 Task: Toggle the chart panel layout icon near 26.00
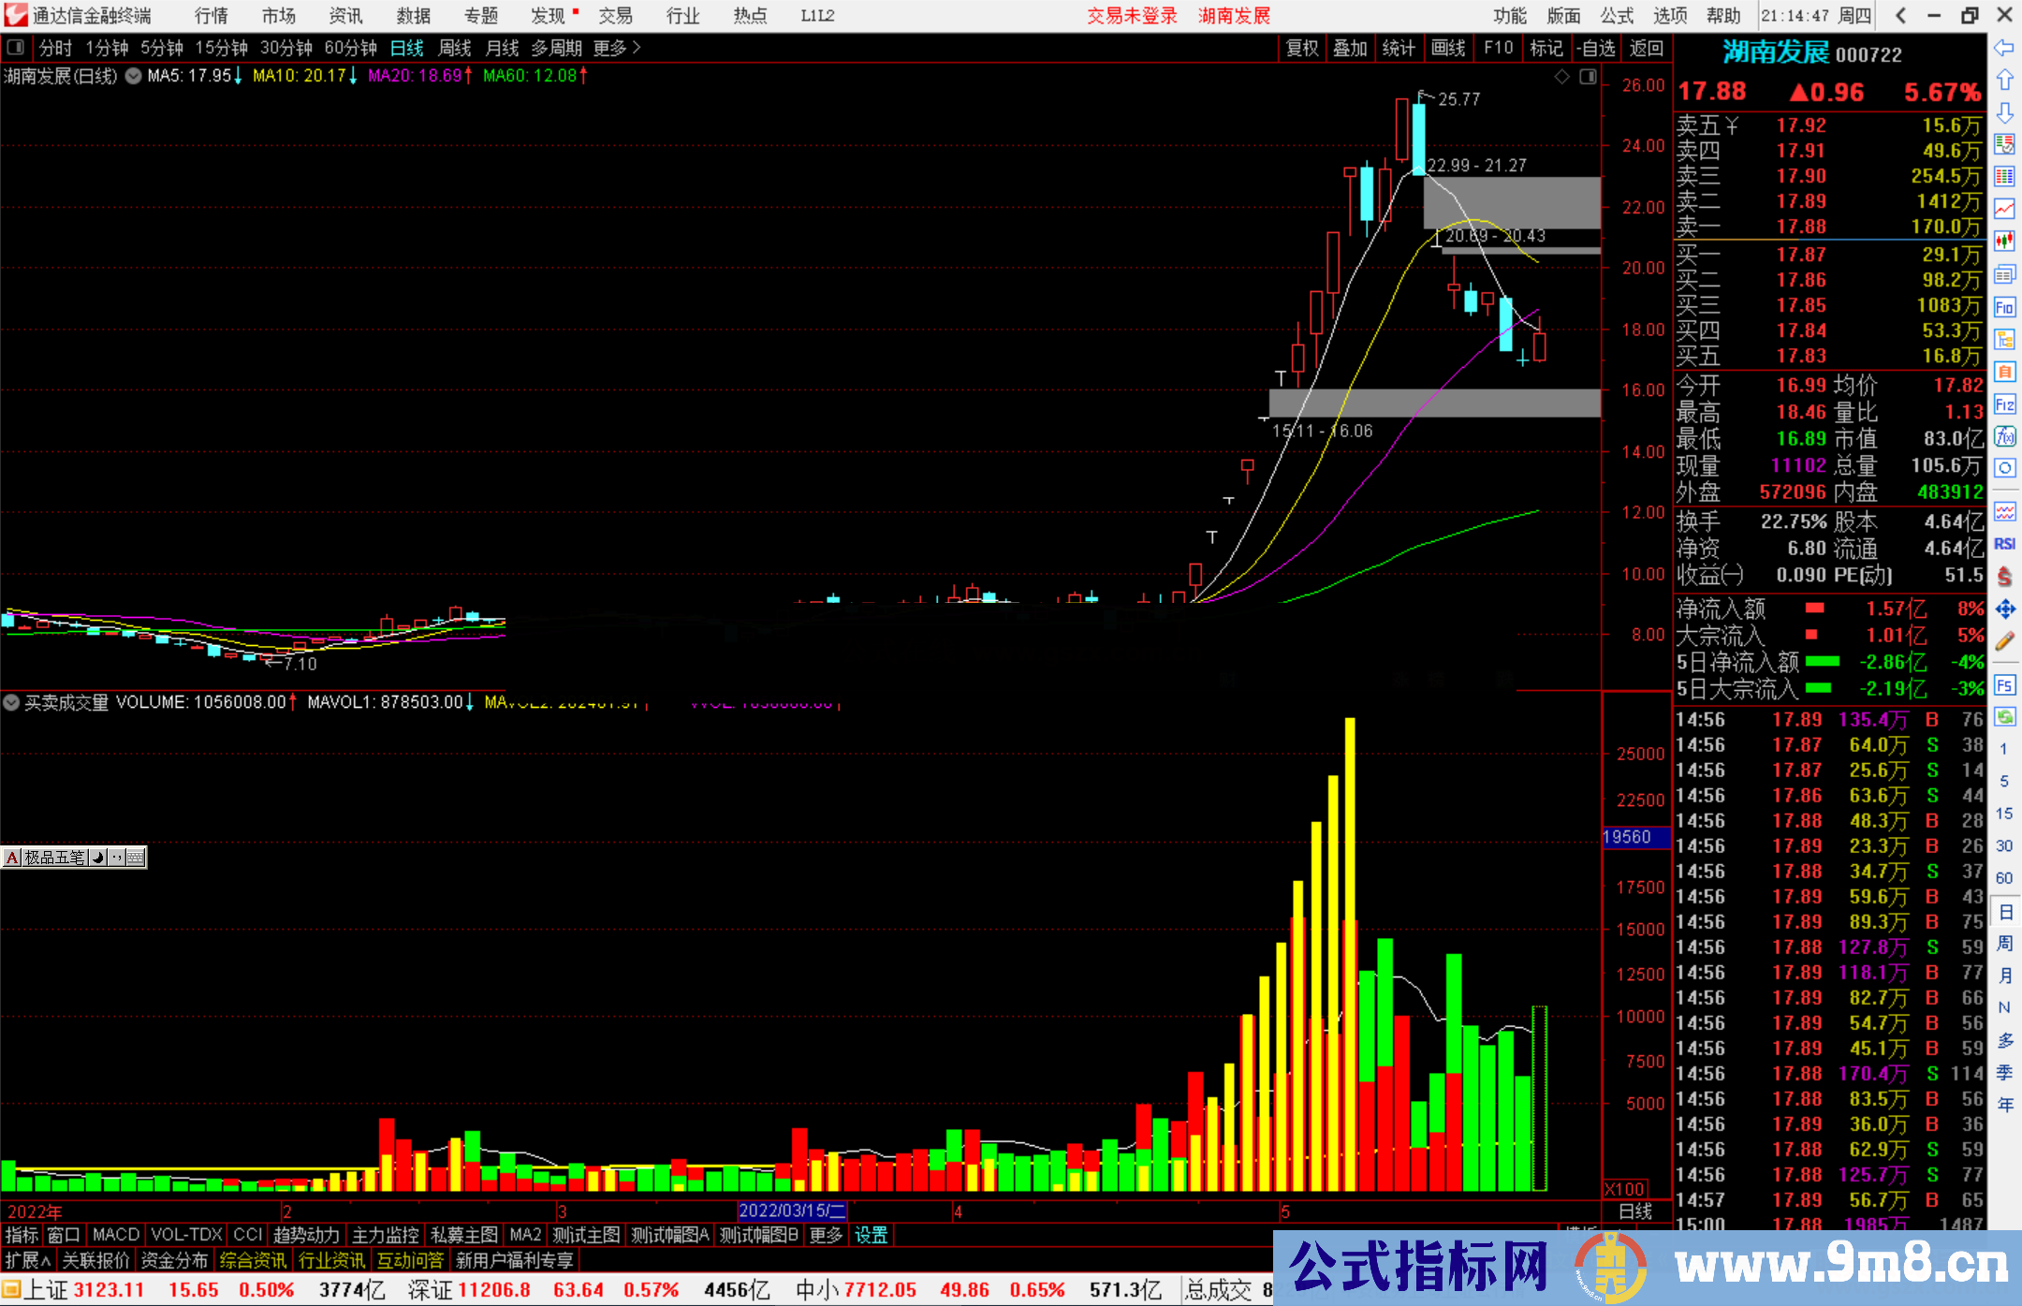point(1588,77)
